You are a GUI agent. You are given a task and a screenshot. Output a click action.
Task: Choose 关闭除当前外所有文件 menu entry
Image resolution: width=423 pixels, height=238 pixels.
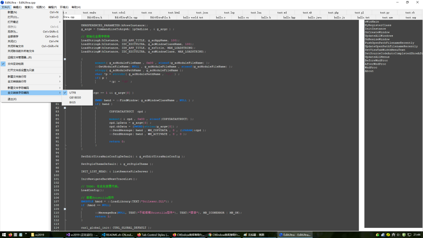pyautogui.click(x=31, y=51)
